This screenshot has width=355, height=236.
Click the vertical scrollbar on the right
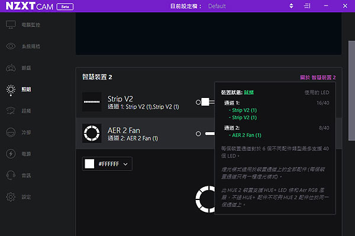pyautogui.click(x=351, y=91)
